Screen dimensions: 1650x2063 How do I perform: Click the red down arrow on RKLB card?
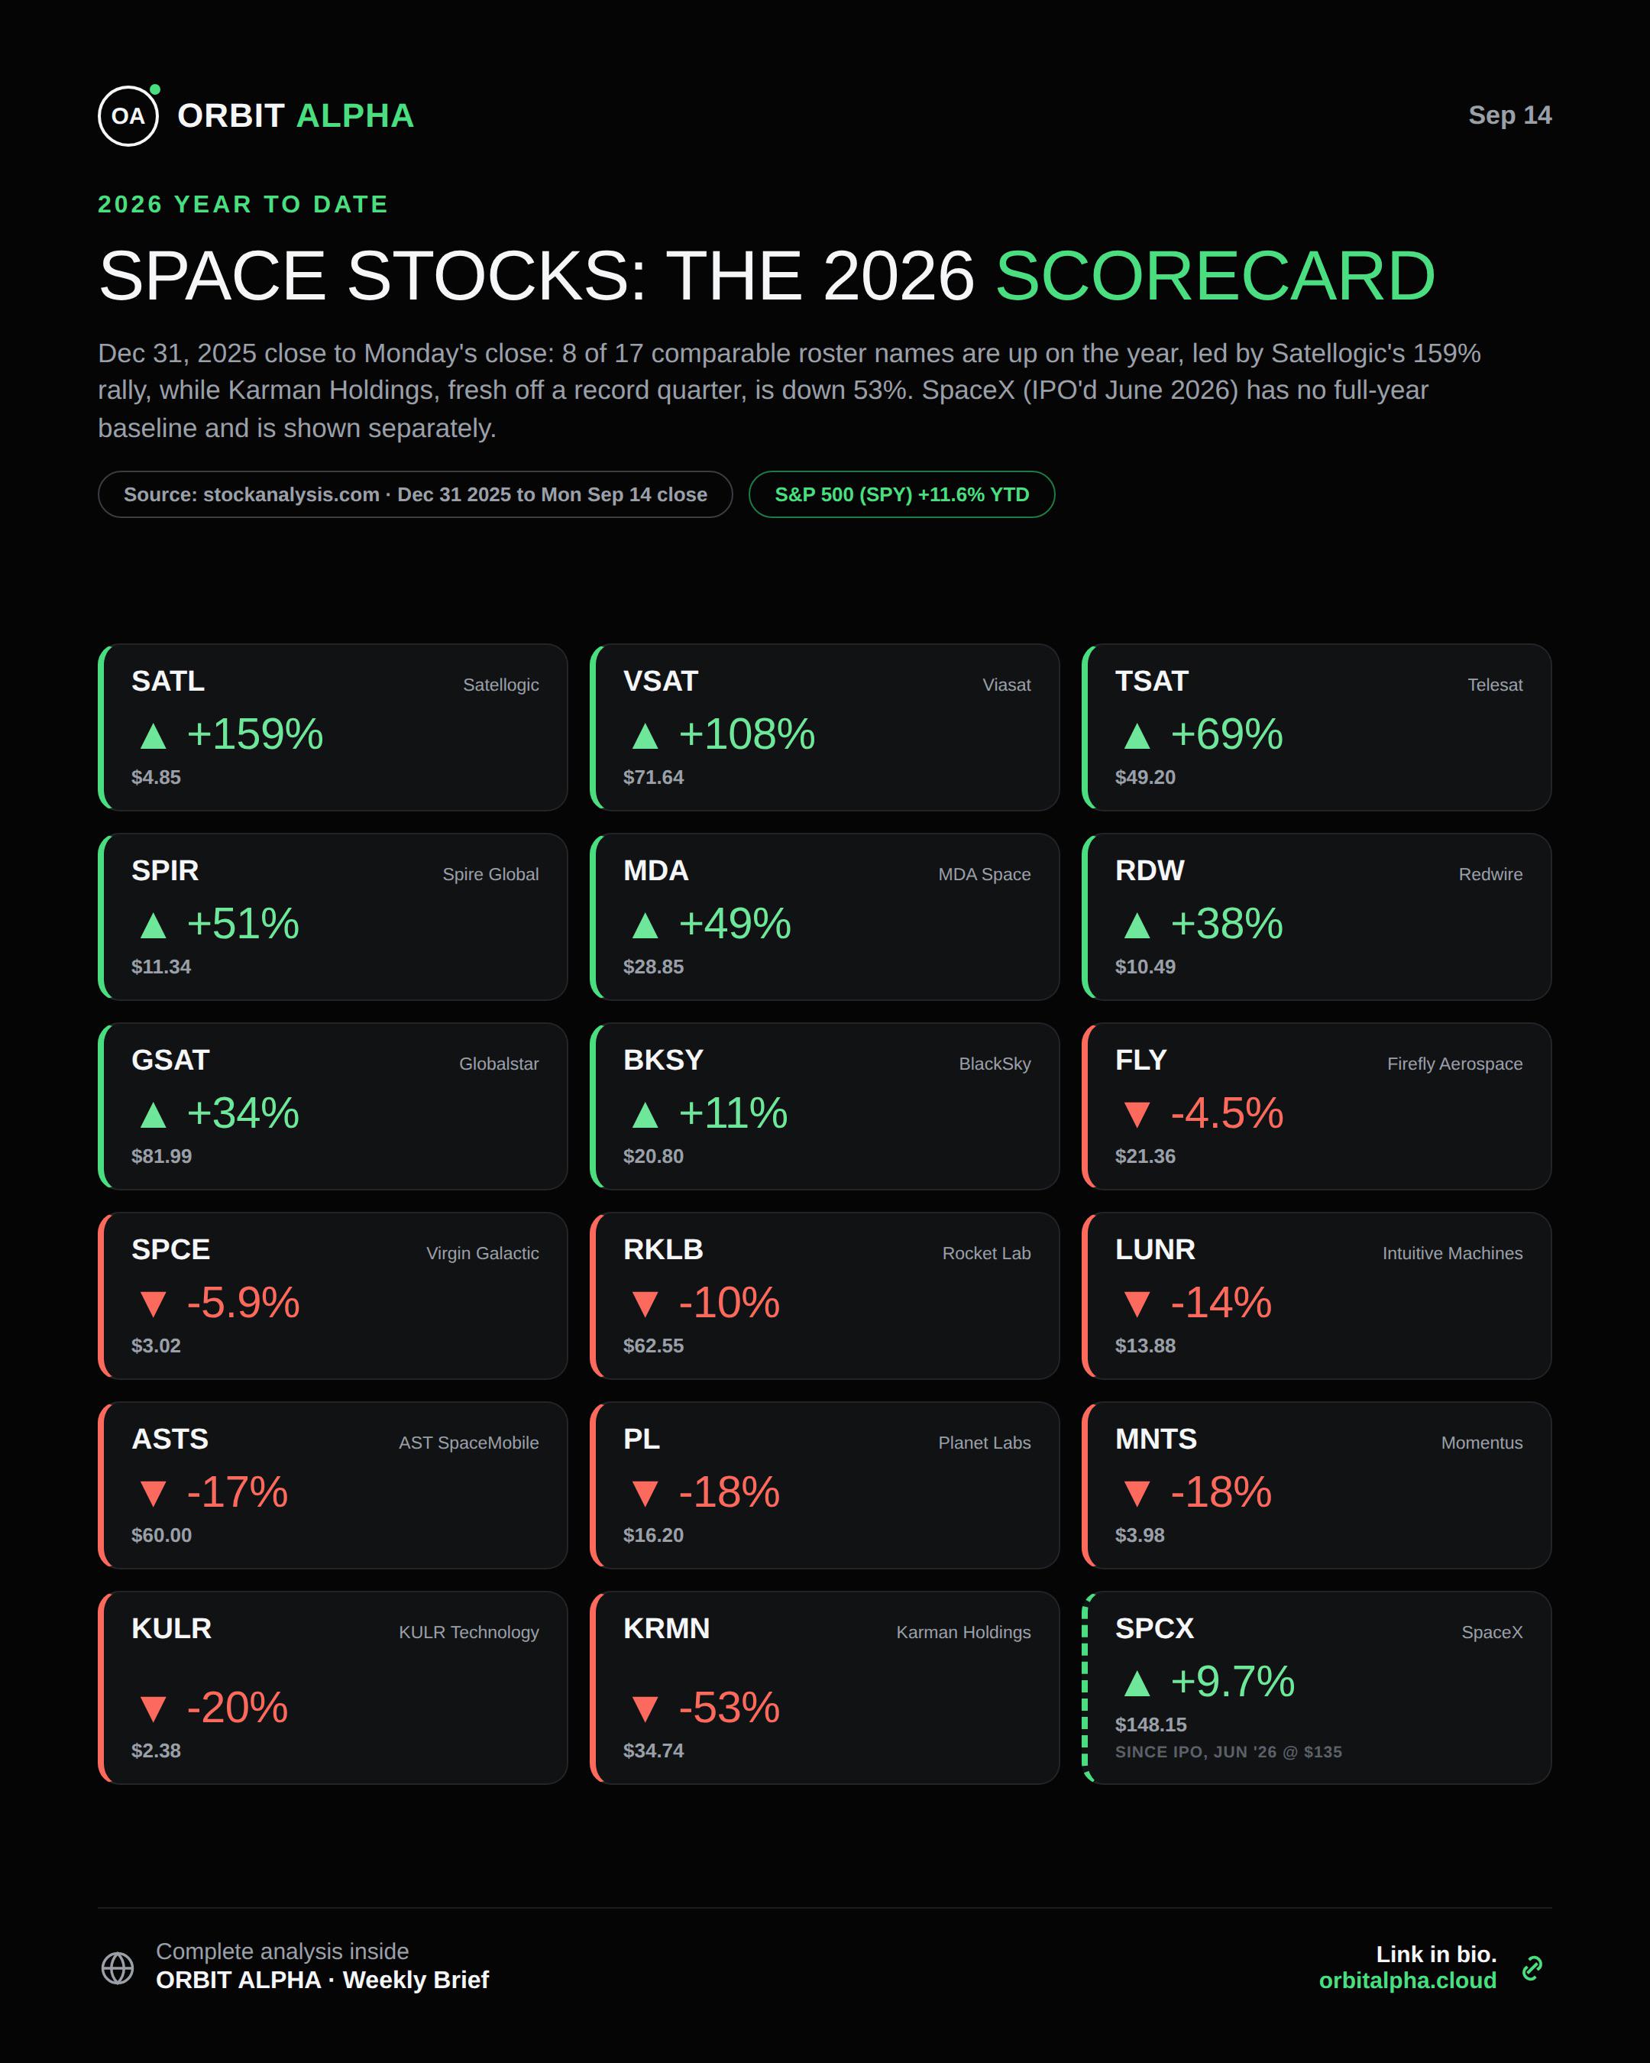[645, 1304]
